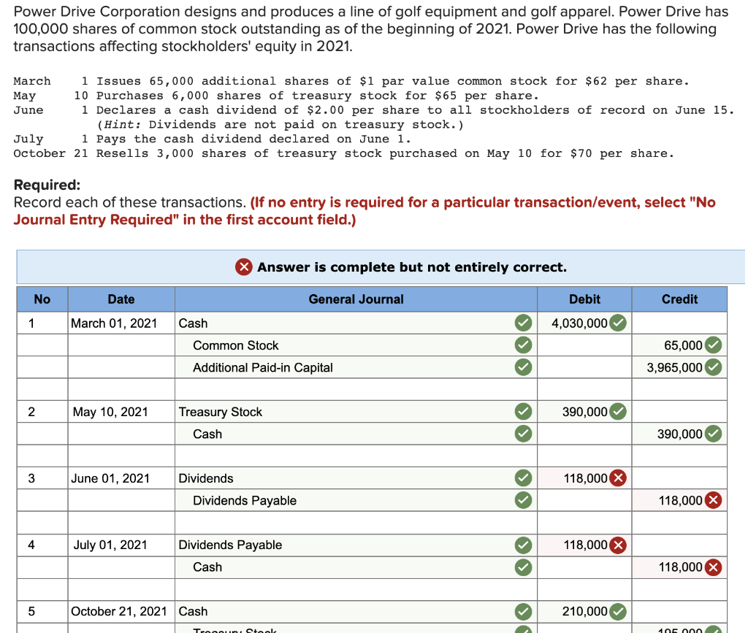Click the Date column header

(x=121, y=299)
